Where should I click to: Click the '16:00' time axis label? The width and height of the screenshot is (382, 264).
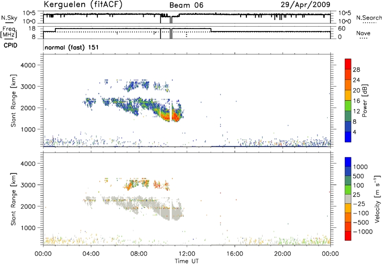(234, 254)
